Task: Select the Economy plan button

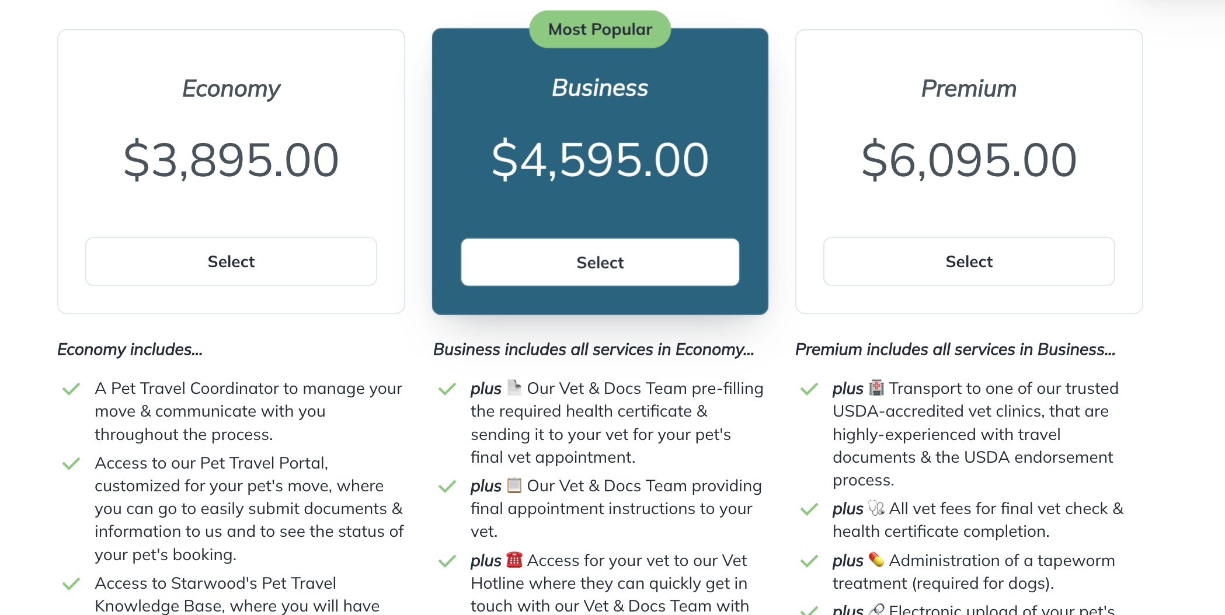Action: (231, 261)
